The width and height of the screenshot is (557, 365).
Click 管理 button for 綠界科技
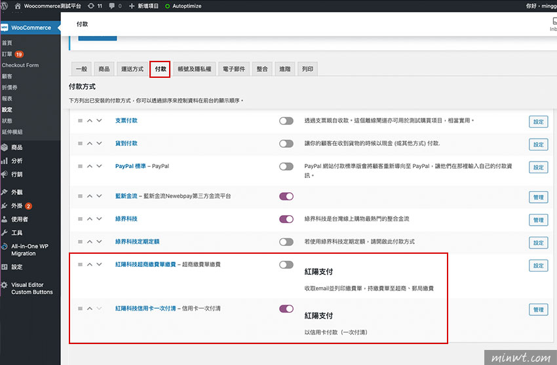[x=539, y=220]
